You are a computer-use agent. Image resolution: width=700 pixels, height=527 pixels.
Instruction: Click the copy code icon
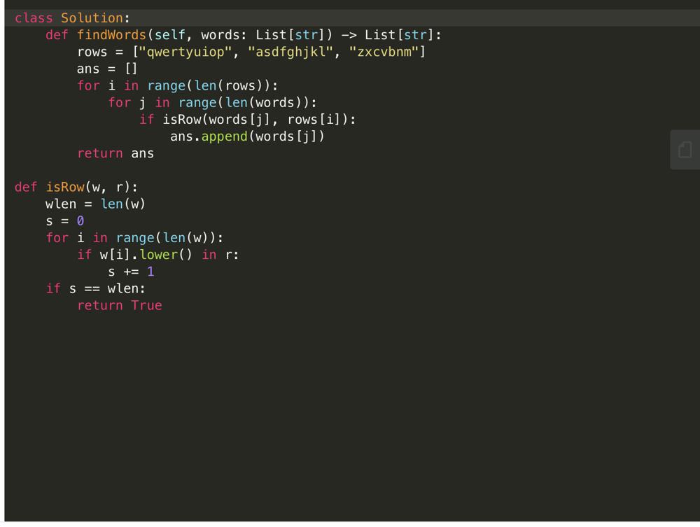(x=685, y=149)
